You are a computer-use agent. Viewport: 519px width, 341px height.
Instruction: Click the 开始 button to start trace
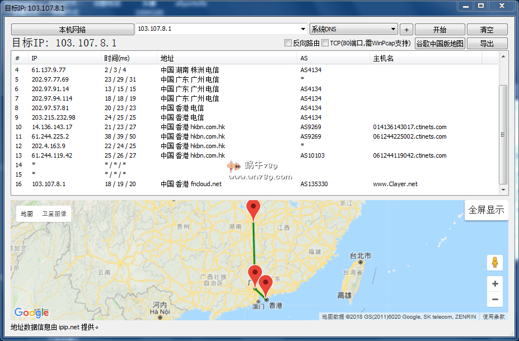[439, 30]
